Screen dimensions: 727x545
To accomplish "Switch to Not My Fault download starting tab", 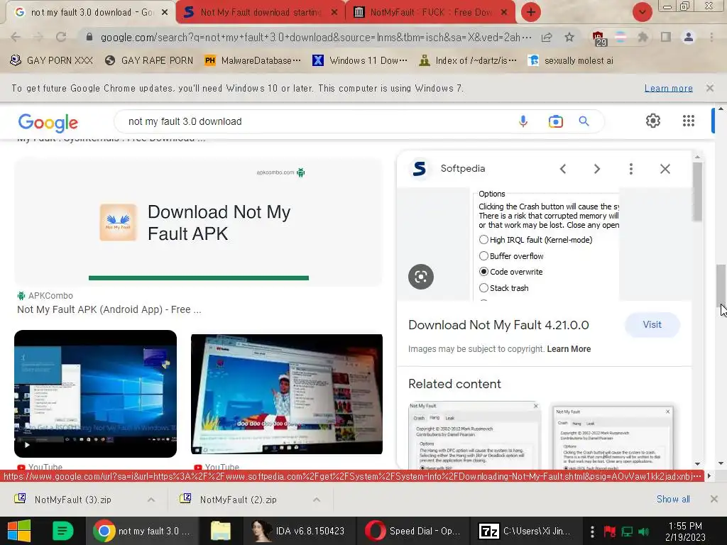I will click(261, 13).
